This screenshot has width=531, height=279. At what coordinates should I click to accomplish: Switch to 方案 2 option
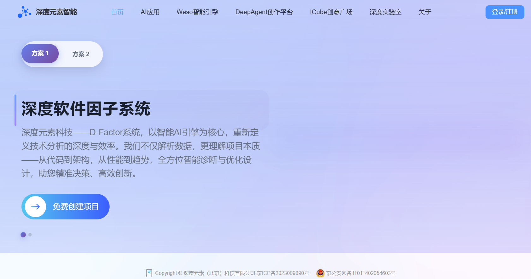click(x=81, y=54)
